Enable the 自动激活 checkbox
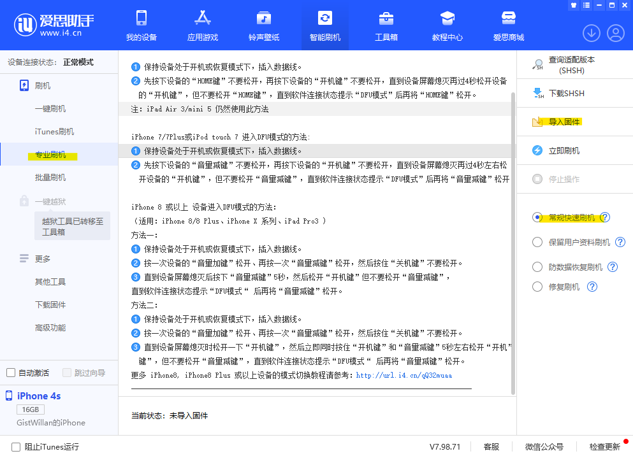 11,373
